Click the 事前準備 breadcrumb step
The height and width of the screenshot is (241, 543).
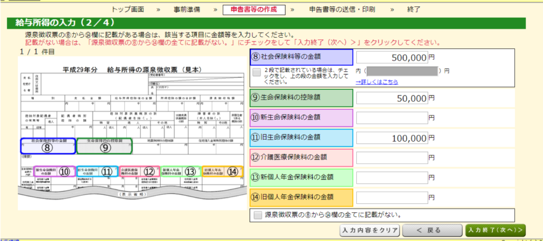[187, 10]
